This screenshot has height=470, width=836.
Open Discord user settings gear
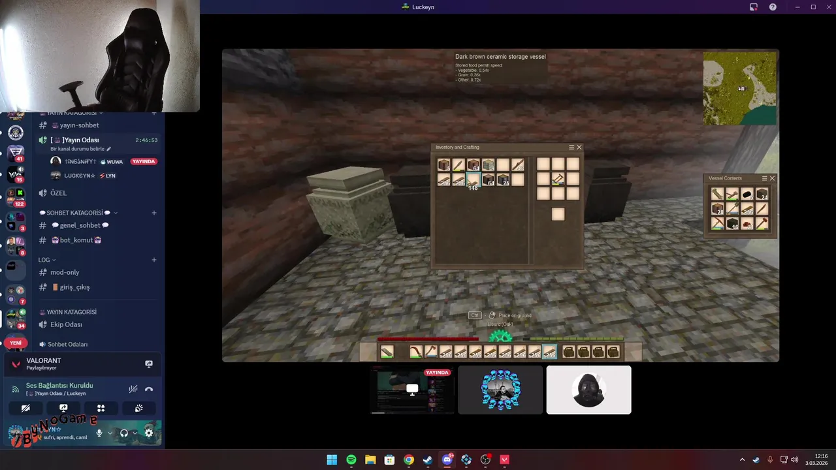click(x=149, y=433)
